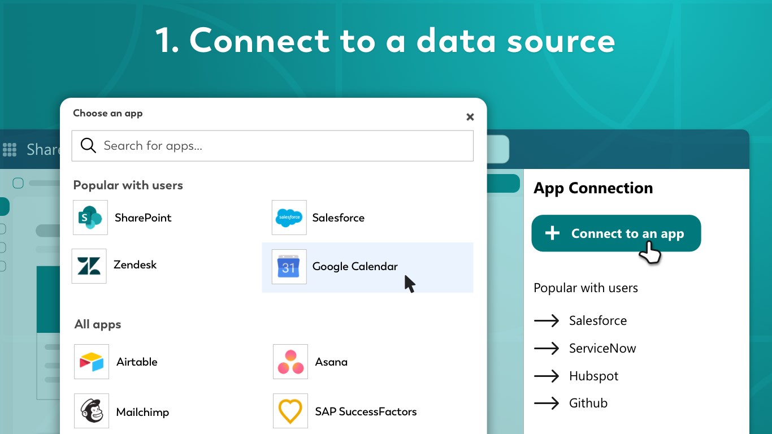Select the SAP SuccessFactors heart icon
This screenshot has height=434, width=772.
coord(290,411)
